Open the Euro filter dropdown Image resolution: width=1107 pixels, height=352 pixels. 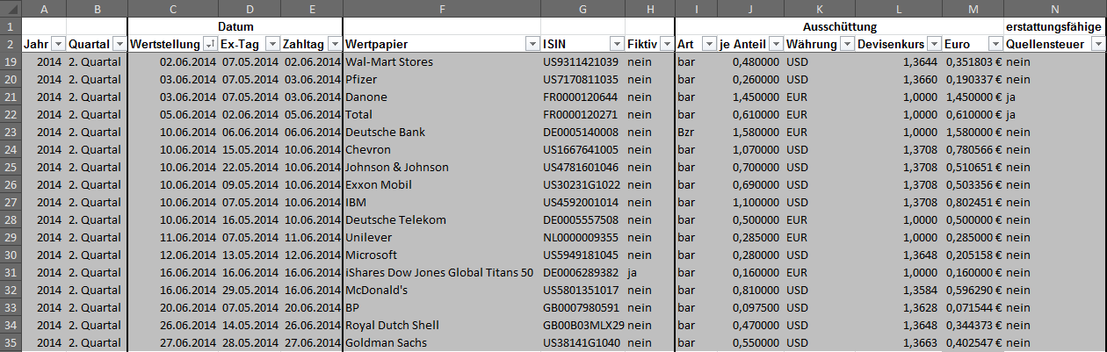pos(995,44)
